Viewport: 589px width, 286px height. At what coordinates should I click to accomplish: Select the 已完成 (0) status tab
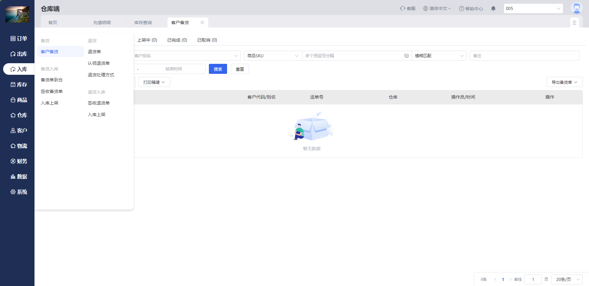point(177,40)
